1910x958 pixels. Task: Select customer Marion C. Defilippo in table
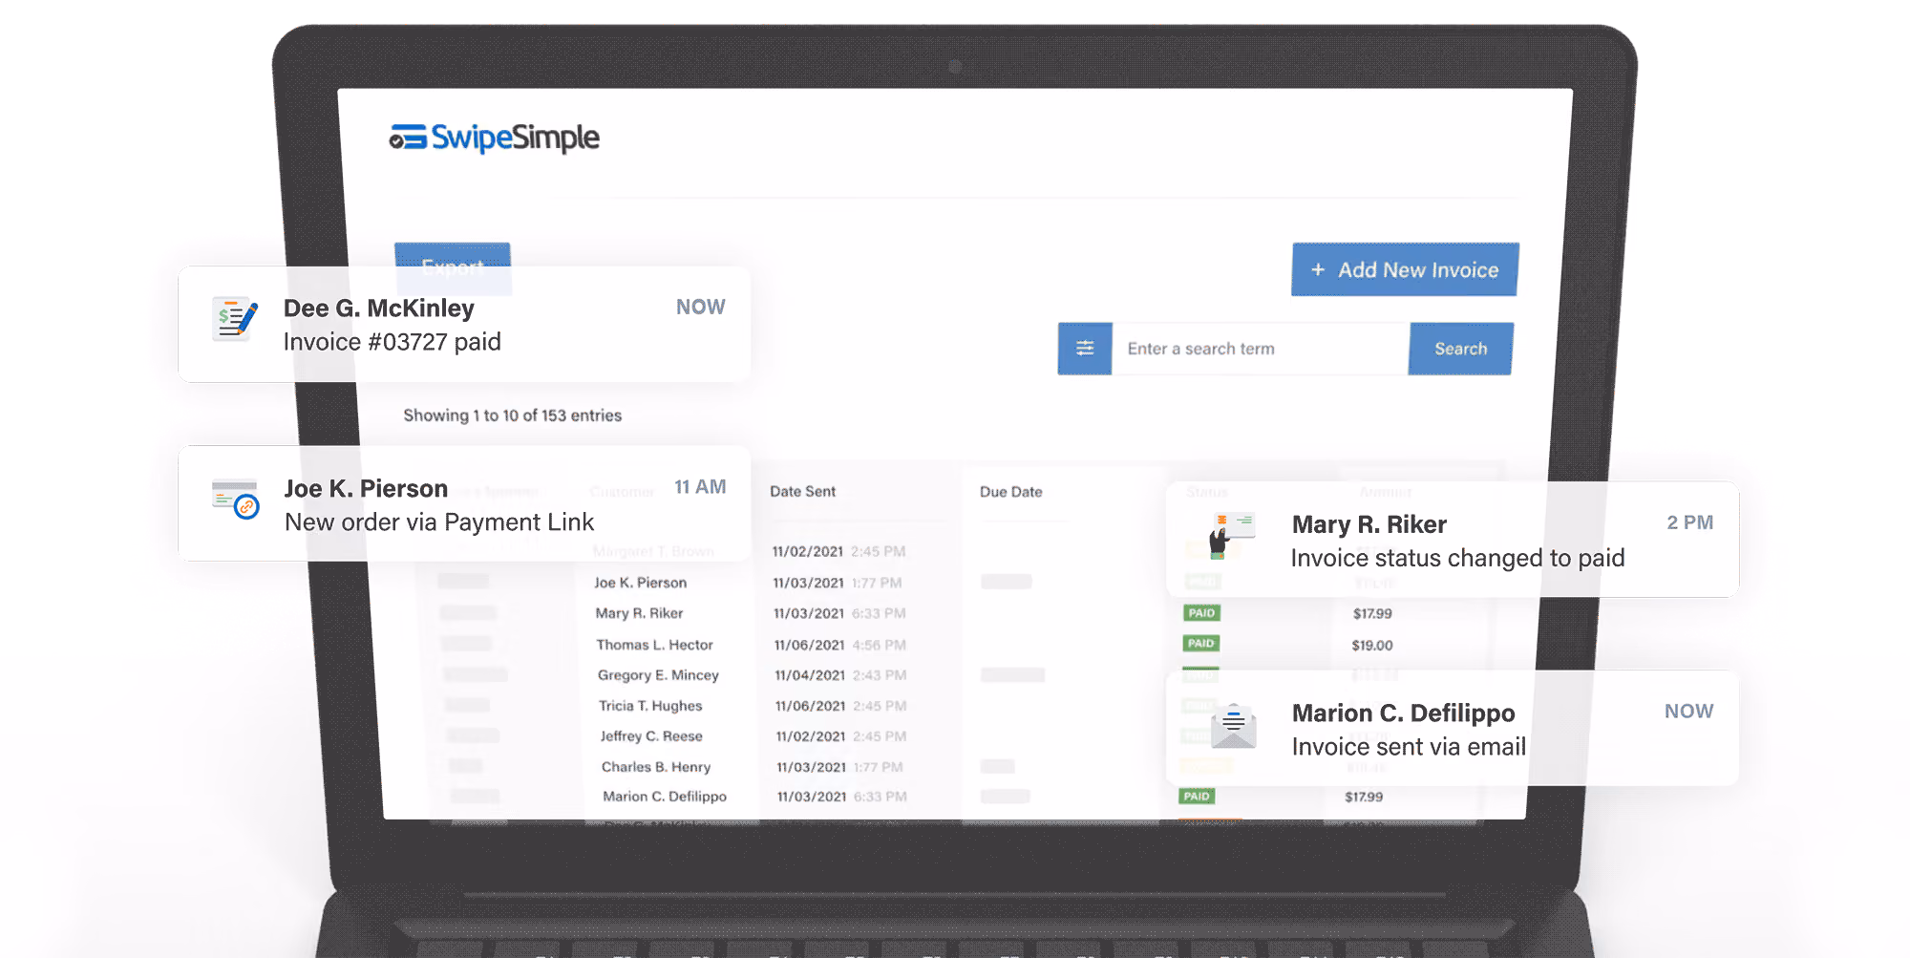(665, 797)
